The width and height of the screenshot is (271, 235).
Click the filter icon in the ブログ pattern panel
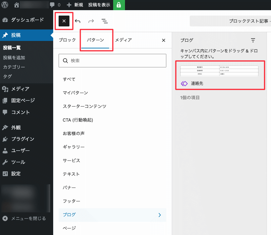coord(253,40)
